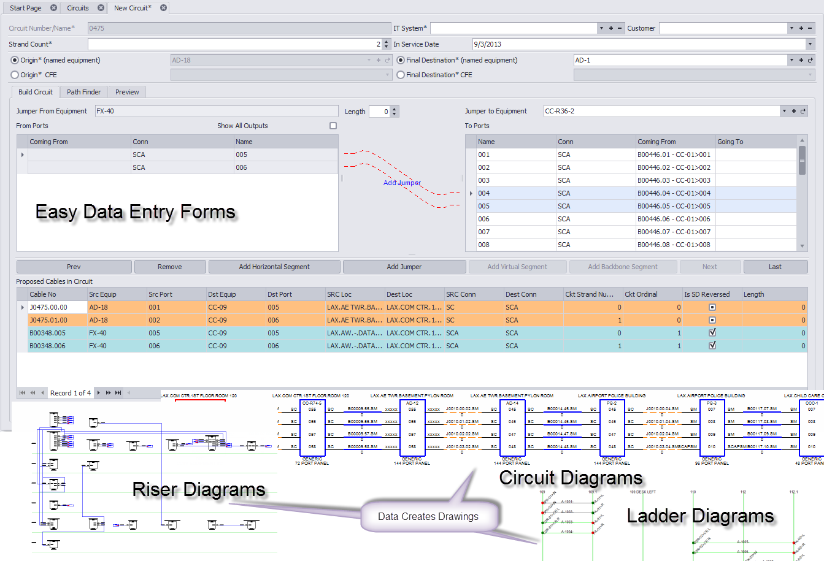
Task: Click the refresh icon next to Jumper to Equipment
Action: coord(803,111)
